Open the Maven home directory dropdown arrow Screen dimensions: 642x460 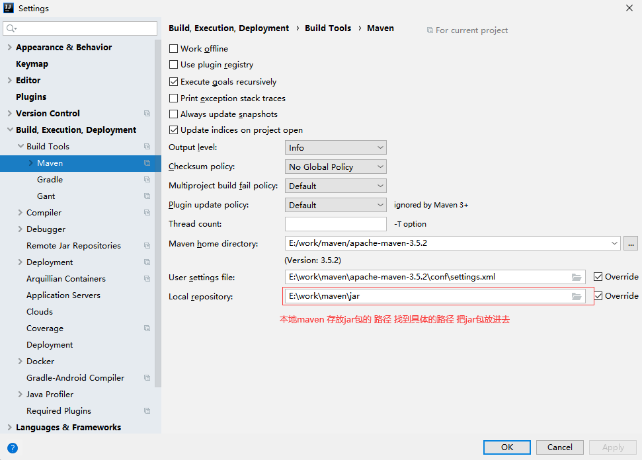coord(614,243)
